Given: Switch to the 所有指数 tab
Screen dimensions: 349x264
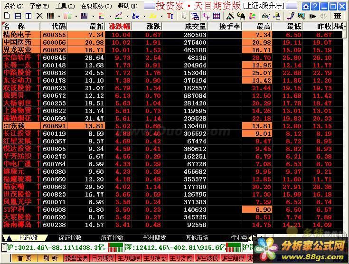Looking at the screenshot, I should click(x=112, y=238).
